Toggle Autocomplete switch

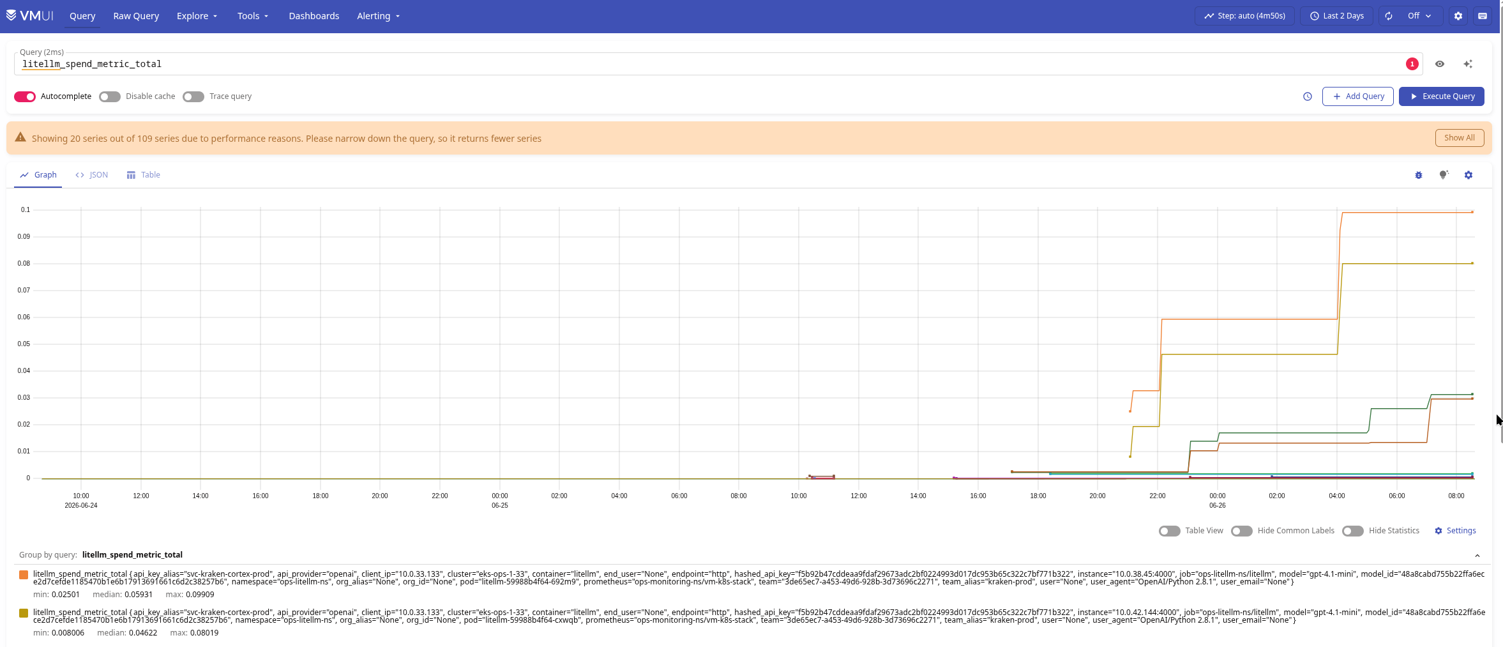25,96
